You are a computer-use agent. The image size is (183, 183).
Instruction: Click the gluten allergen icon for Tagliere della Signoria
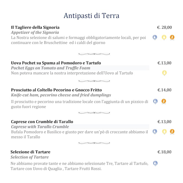(x=172, y=37)
